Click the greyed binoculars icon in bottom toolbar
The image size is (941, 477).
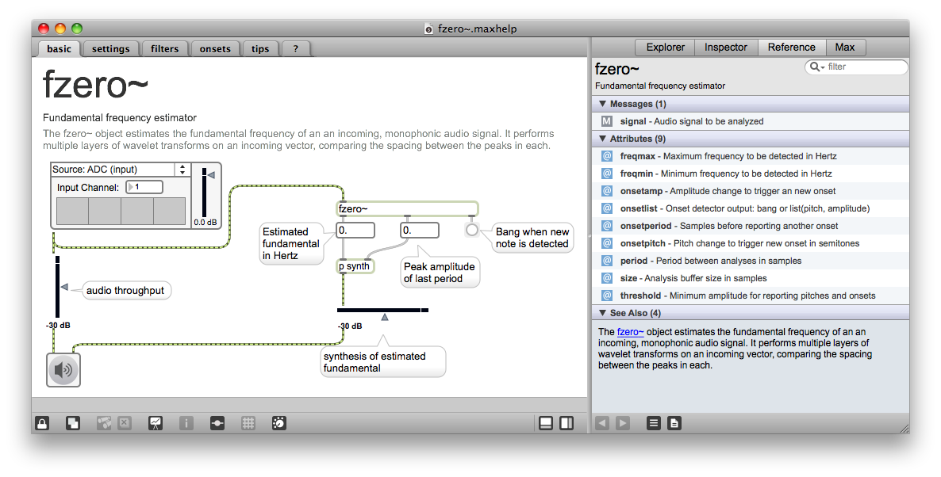coord(104,423)
